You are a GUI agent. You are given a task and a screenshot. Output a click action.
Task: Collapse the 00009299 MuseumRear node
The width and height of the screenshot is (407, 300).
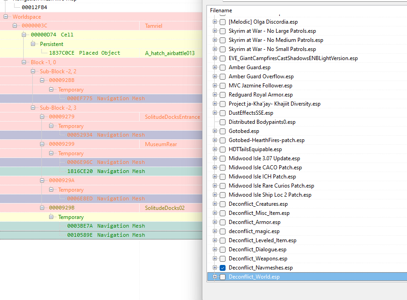click(x=42, y=144)
